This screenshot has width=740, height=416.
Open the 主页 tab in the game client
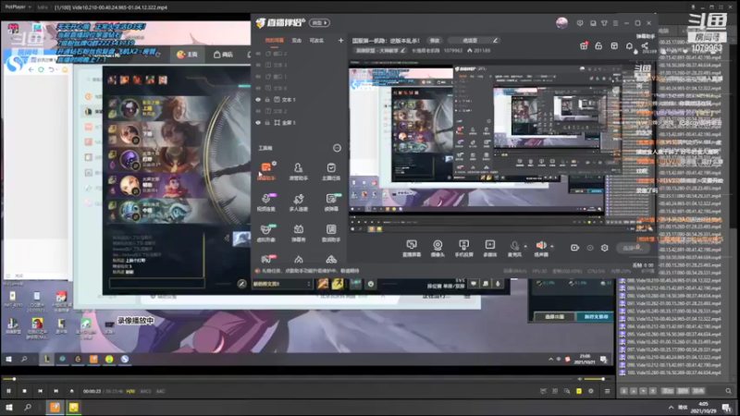[188, 55]
